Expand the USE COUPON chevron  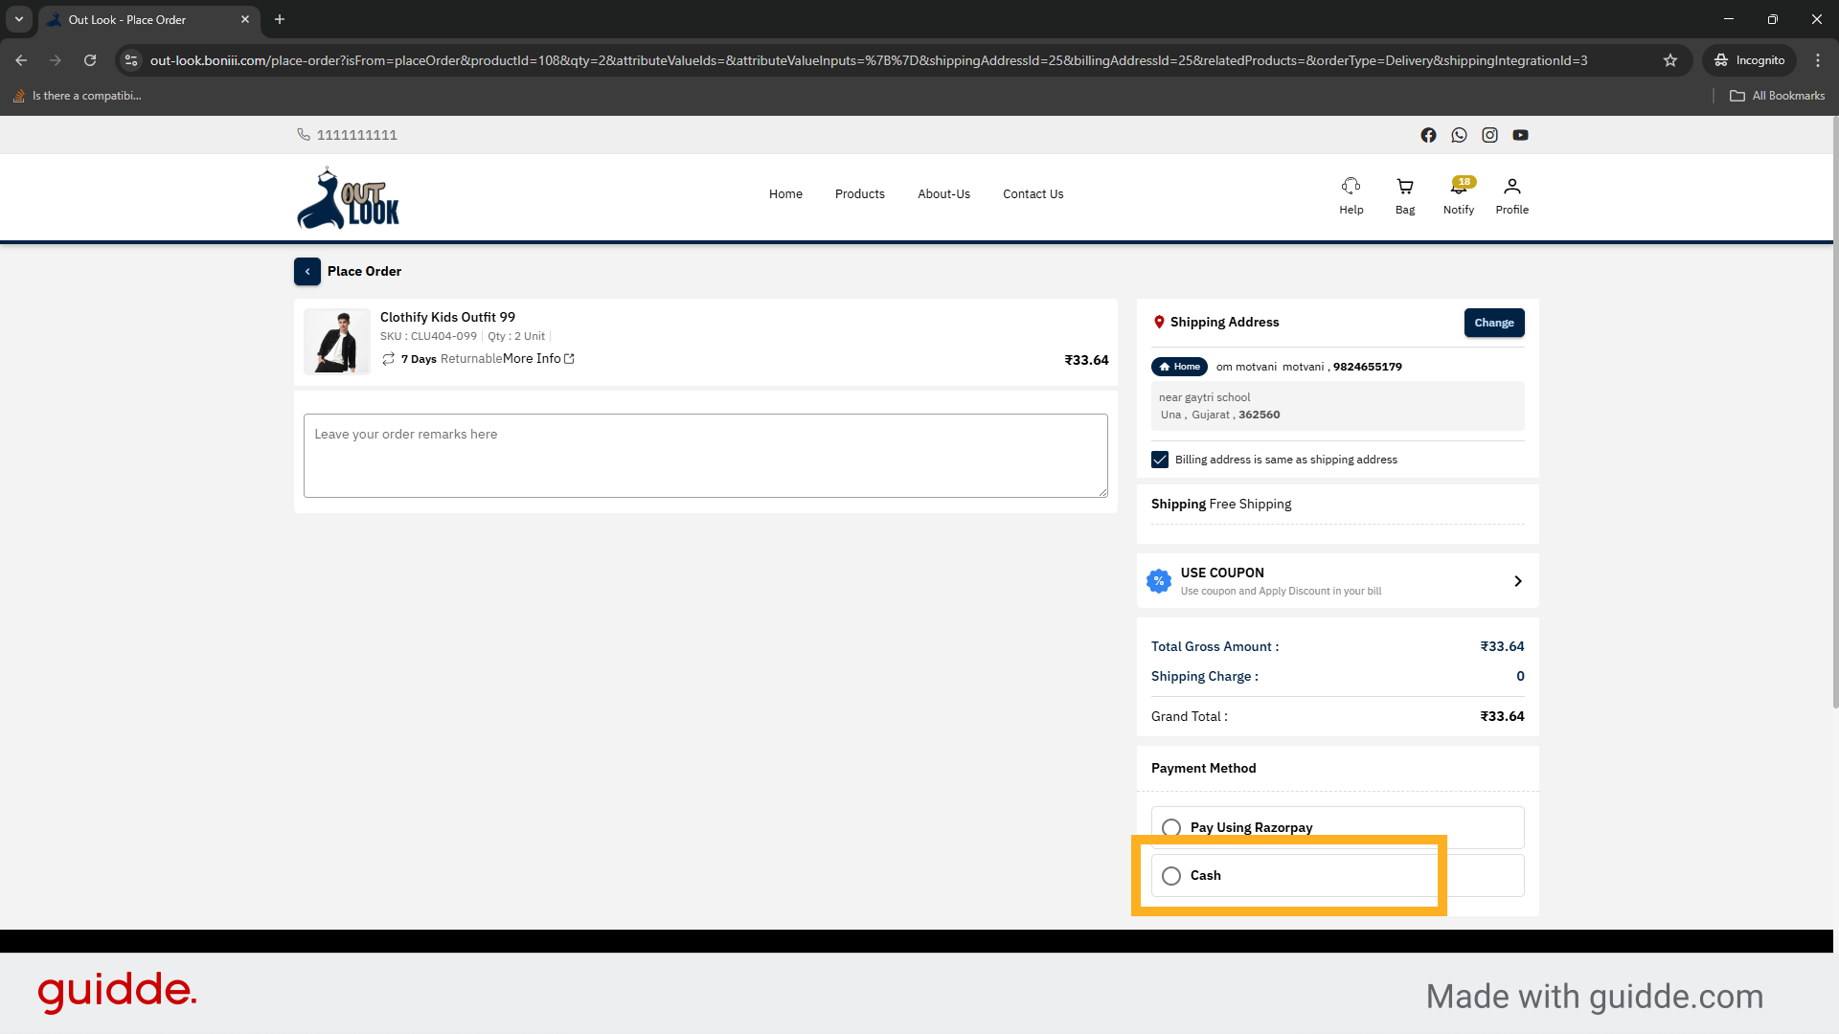point(1517,581)
